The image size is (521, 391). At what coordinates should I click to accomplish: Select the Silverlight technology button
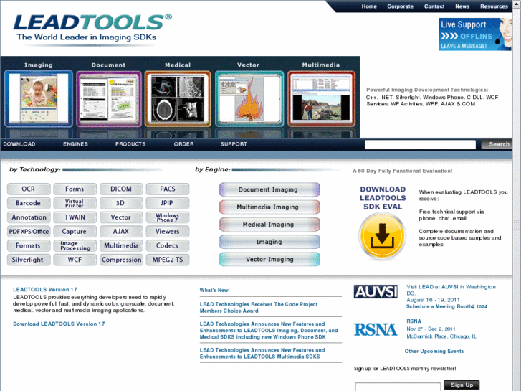coord(29,260)
